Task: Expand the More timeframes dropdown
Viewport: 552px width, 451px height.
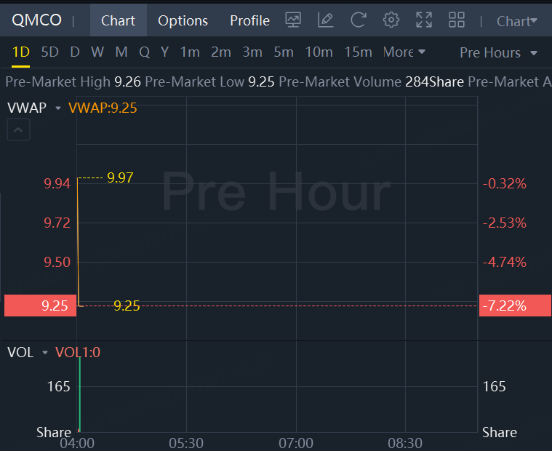Action: pos(404,52)
